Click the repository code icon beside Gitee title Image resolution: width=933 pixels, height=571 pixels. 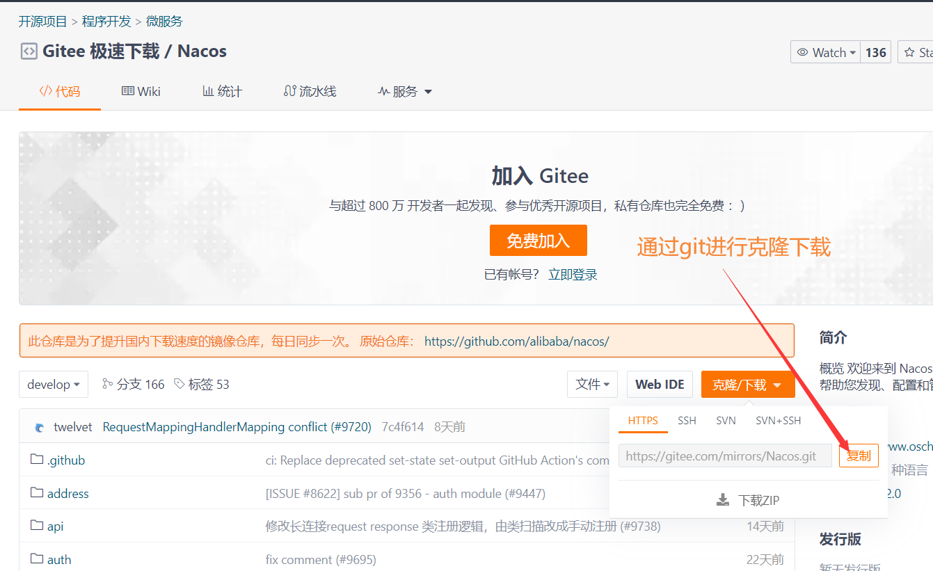29,51
